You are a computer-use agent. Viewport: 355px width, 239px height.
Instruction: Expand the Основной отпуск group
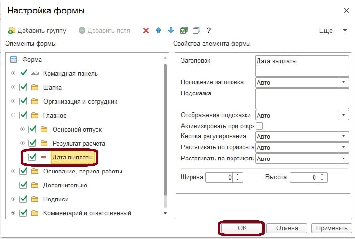click(22, 129)
